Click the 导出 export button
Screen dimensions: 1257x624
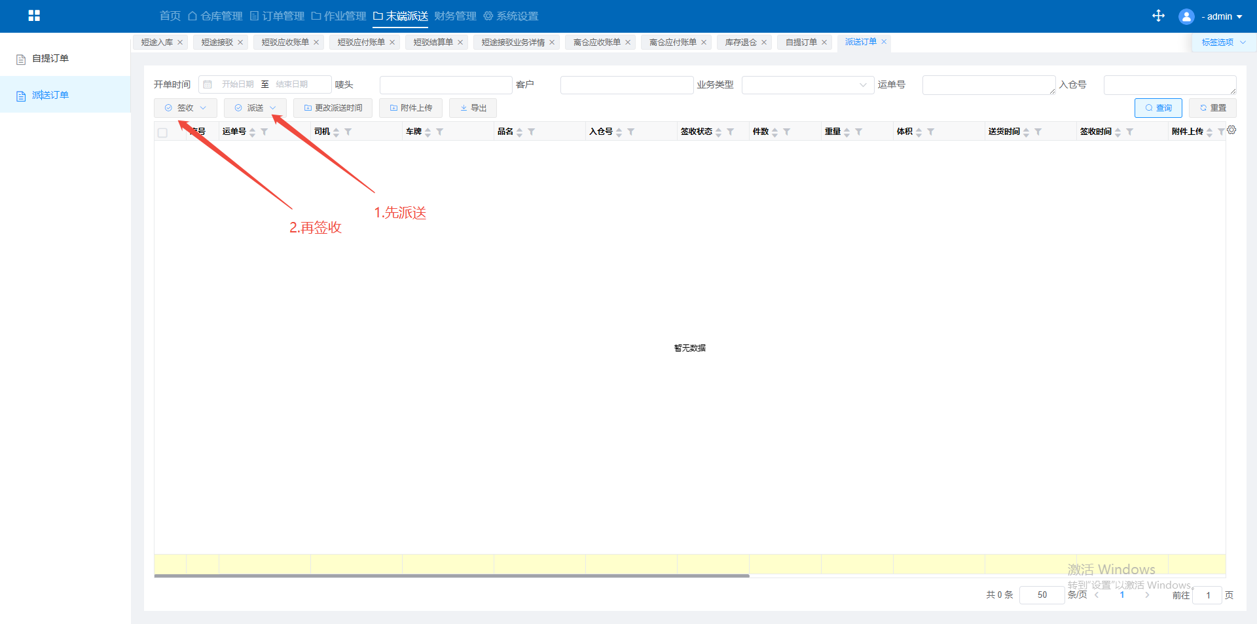coord(473,108)
